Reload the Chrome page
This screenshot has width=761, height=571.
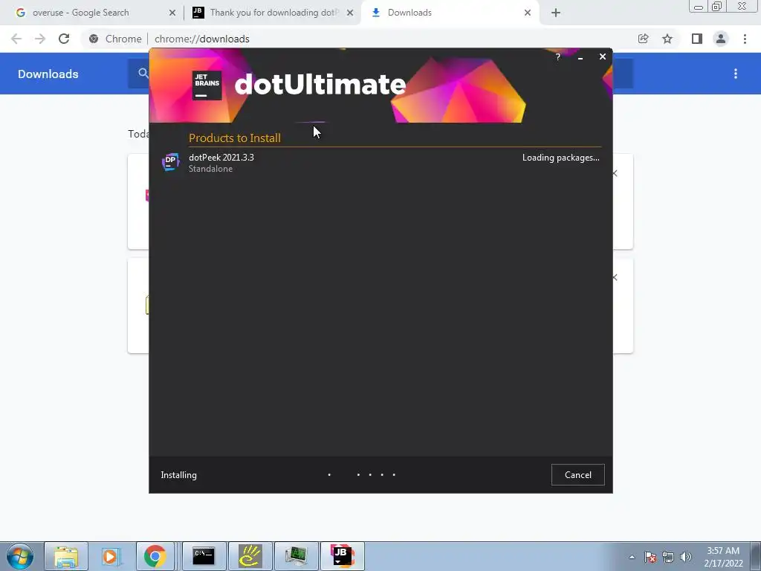64,39
